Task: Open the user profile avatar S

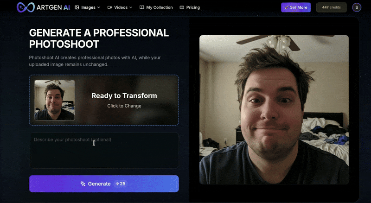Action: pyautogui.click(x=357, y=7)
